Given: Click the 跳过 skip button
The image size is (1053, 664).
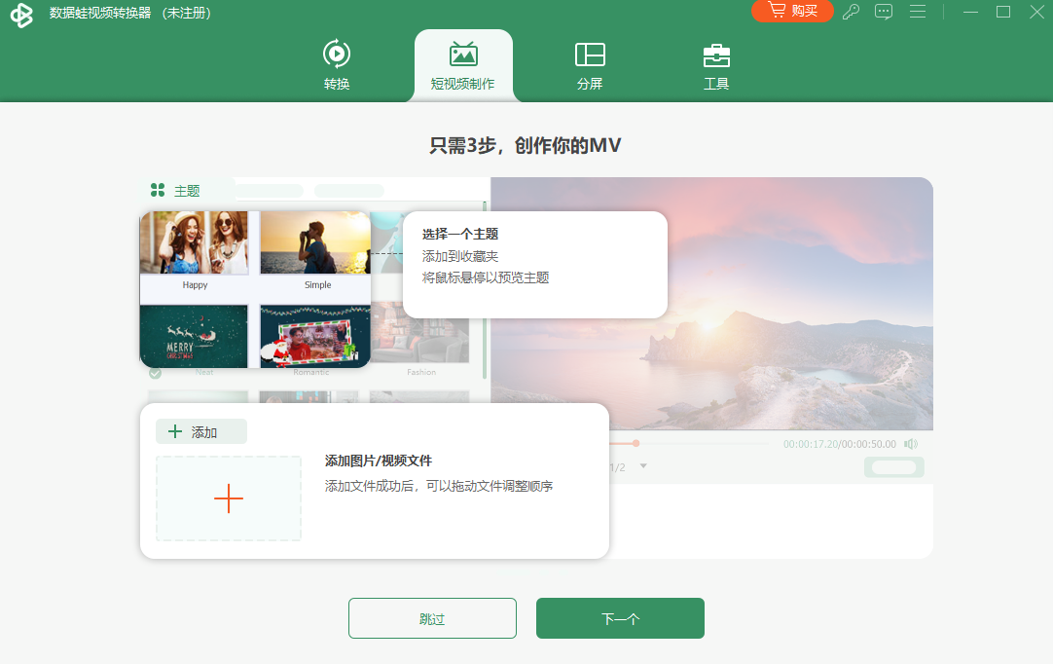Looking at the screenshot, I should [x=432, y=618].
